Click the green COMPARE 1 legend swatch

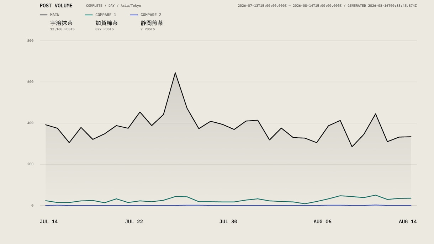89,15
